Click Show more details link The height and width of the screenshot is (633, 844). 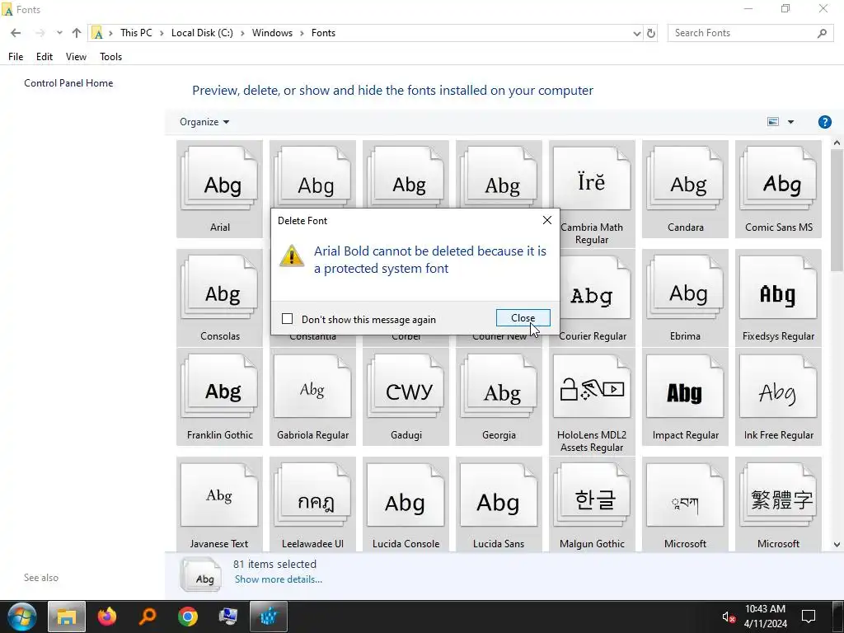point(279,579)
